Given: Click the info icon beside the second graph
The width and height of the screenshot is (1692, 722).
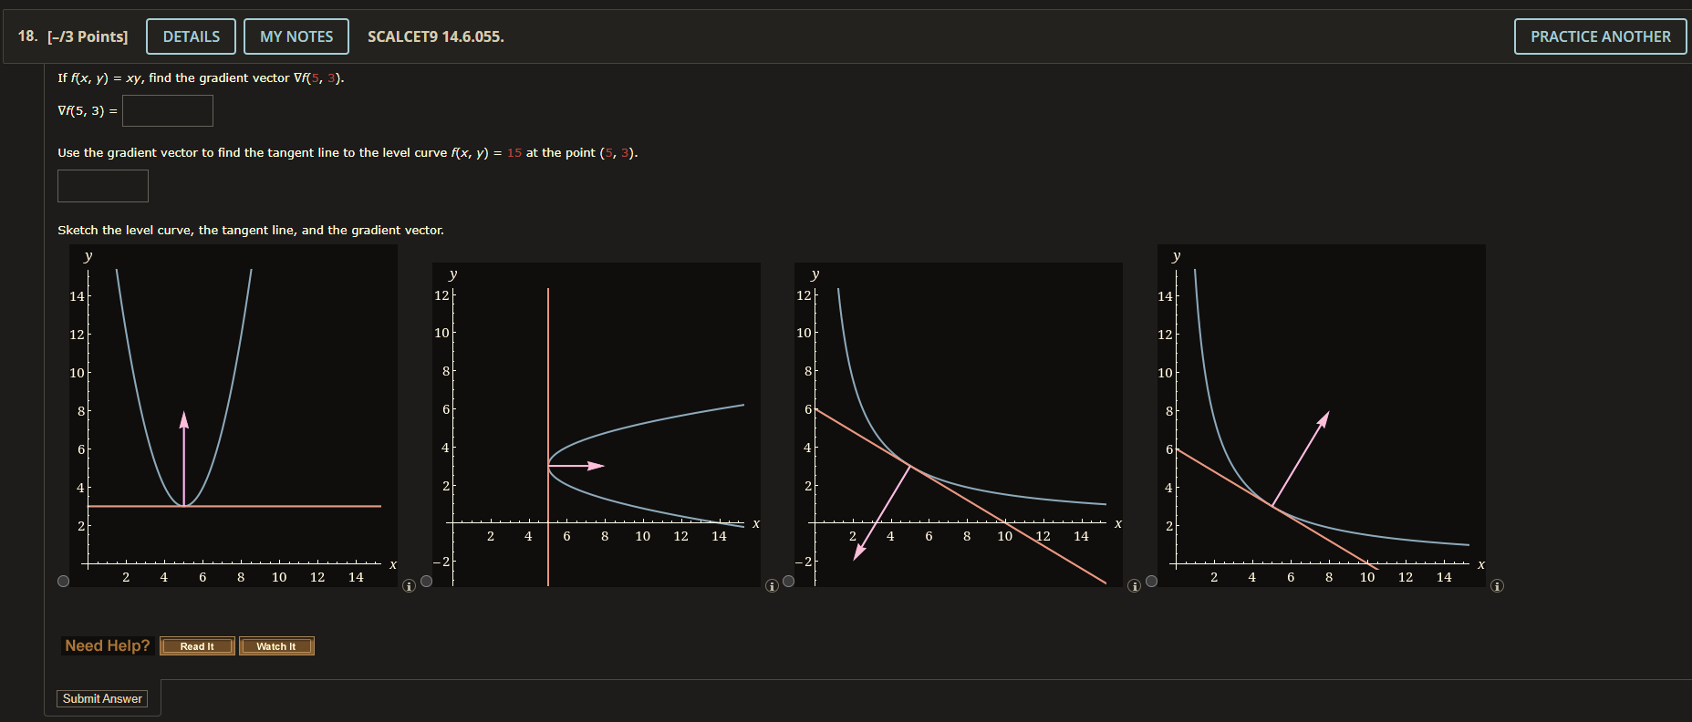Looking at the screenshot, I should tap(772, 586).
